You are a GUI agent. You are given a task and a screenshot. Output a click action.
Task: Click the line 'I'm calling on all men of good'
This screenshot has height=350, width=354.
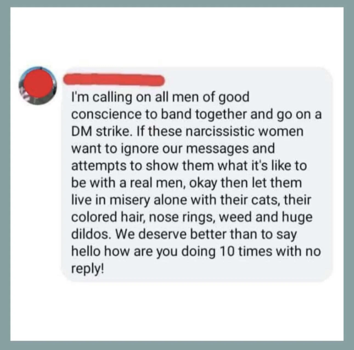pos(161,98)
